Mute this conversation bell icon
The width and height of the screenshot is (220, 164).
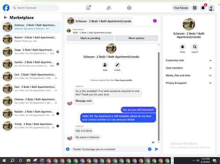(x=182, y=47)
